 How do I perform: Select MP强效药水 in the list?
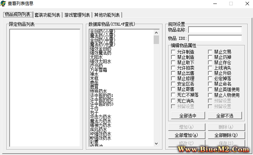tap(100, 138)
